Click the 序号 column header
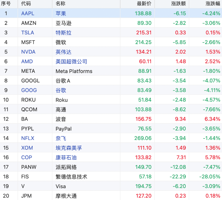The width and height of the screenshot is (222, 200). point(6,4)
